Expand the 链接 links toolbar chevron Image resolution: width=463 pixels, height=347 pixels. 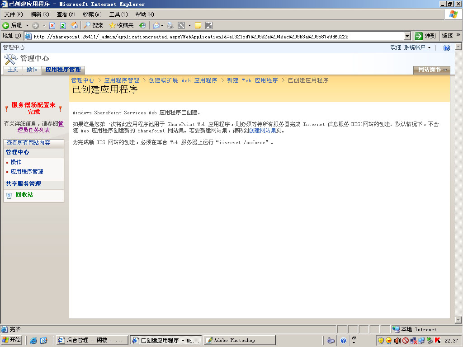click(458, 35)
